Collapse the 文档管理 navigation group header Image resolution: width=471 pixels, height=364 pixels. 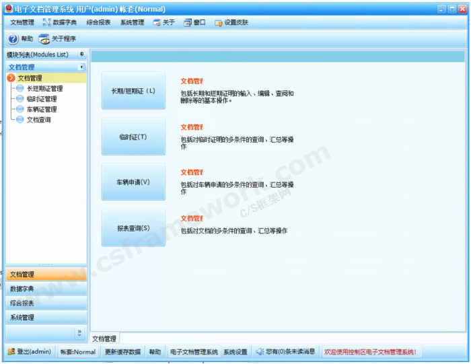(81, 67)
